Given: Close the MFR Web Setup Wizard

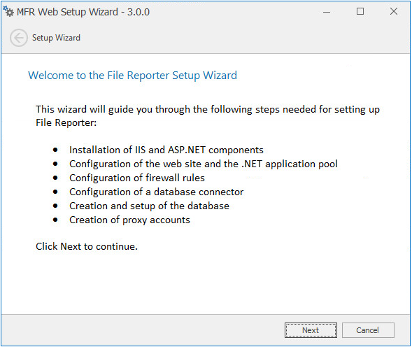Looking at the screenshot, I should (394, 11).
